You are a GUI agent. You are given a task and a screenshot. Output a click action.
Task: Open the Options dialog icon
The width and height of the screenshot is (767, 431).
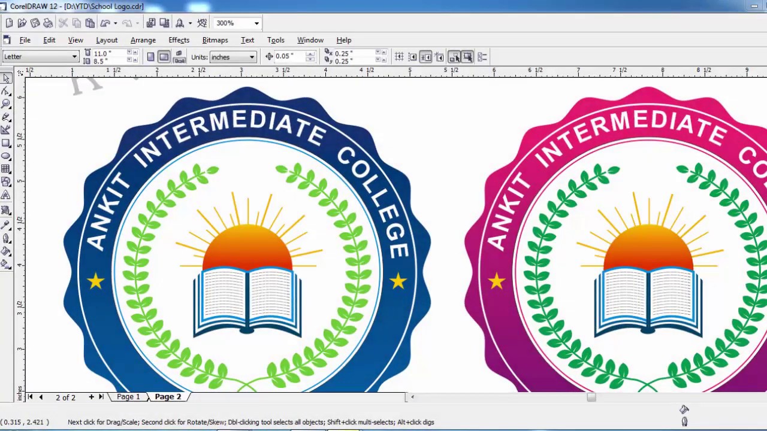point(482,57)
